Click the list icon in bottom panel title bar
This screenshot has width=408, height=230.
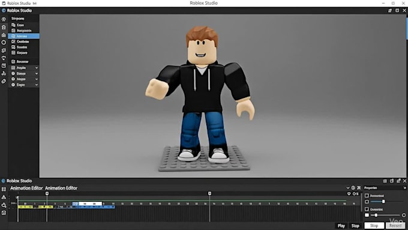[x=385, y=181]
